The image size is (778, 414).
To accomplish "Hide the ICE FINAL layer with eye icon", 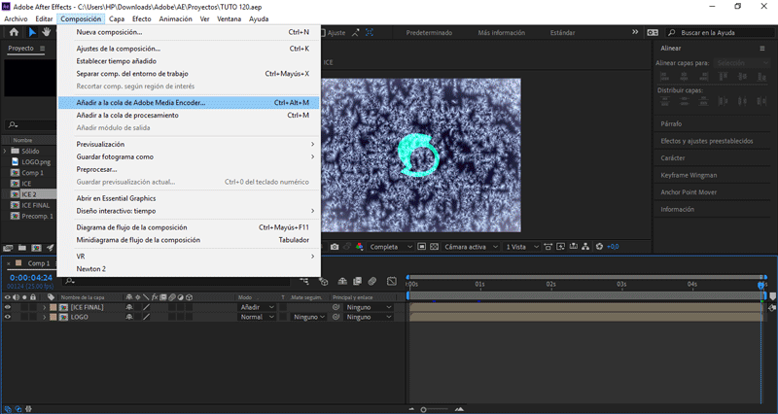I will pos(8,307).
